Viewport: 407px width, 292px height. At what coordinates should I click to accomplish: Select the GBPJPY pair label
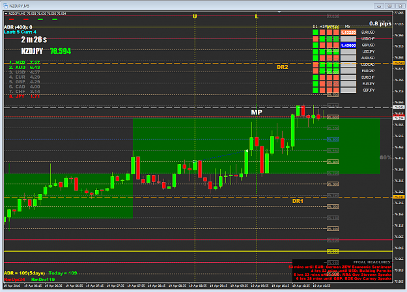click(369, 90)
